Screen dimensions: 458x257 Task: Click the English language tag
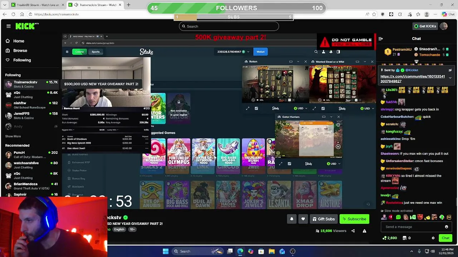pos(119,230)
